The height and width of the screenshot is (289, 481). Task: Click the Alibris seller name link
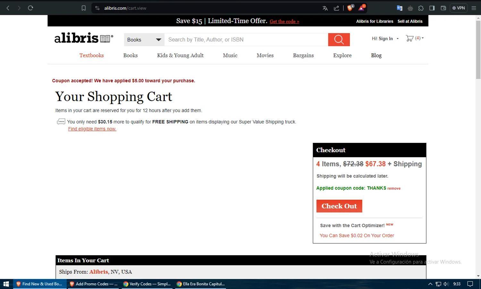98,272
